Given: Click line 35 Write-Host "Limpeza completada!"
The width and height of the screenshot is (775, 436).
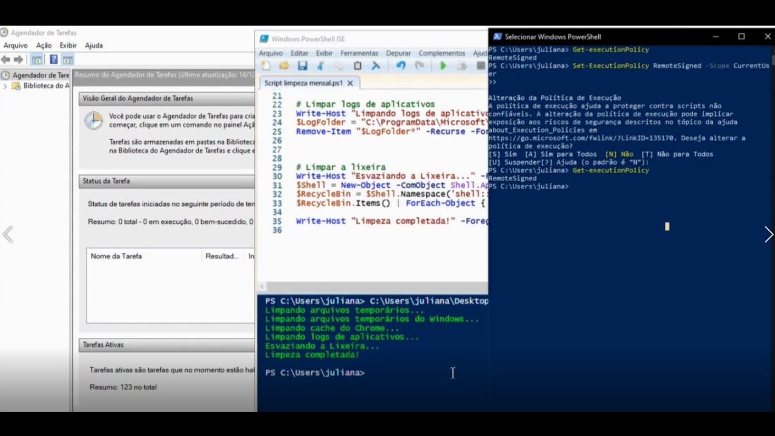Looking at the screenshot, I should coord(392,221).
